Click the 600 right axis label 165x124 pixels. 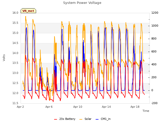coord(154,52)
